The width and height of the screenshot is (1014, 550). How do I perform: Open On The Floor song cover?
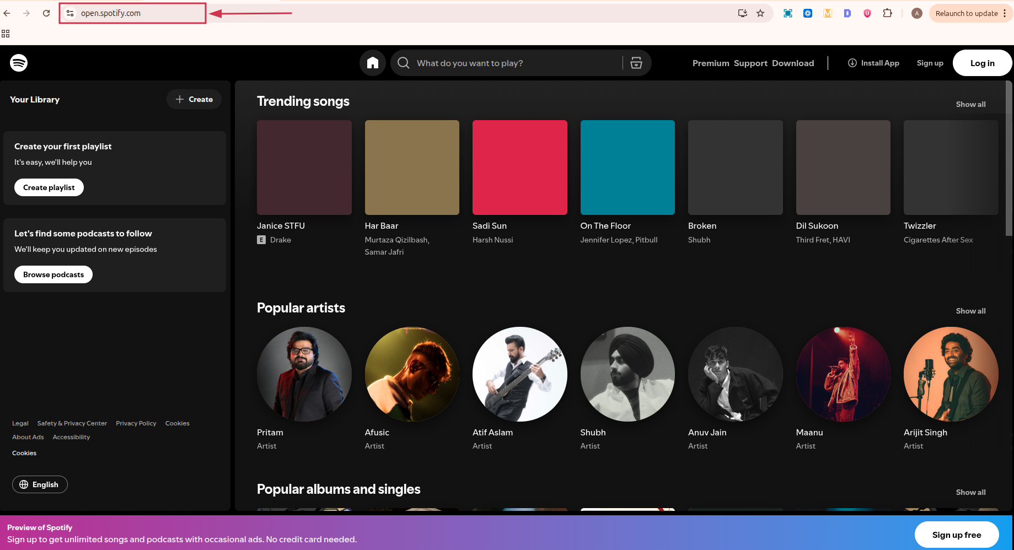pyautogui.click(x=627, y=168)
